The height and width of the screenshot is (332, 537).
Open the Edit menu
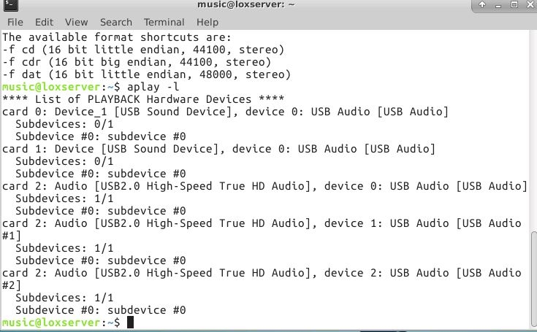pos(44,22)
